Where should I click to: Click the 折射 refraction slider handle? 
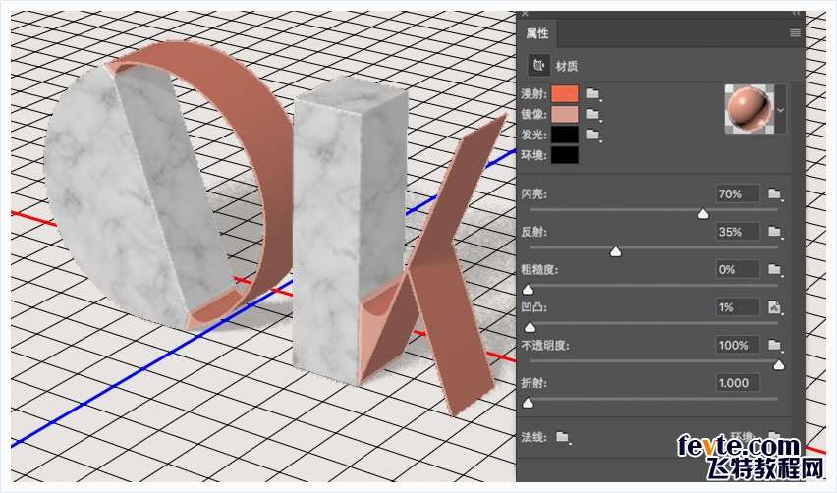[x=528, y=403]
